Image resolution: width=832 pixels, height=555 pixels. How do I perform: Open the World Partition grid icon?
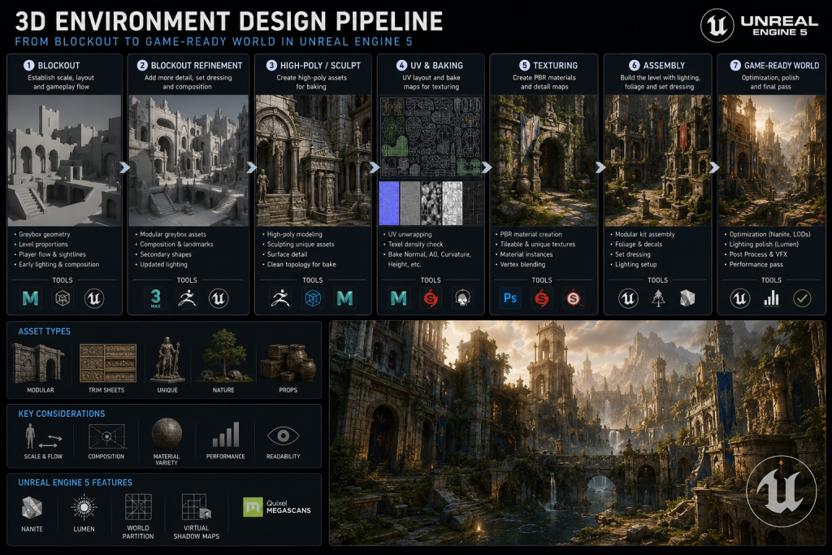(x=138, y=507)
